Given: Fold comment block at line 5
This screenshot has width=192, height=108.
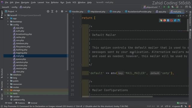Looking at the screenshot, I should 81,26.
